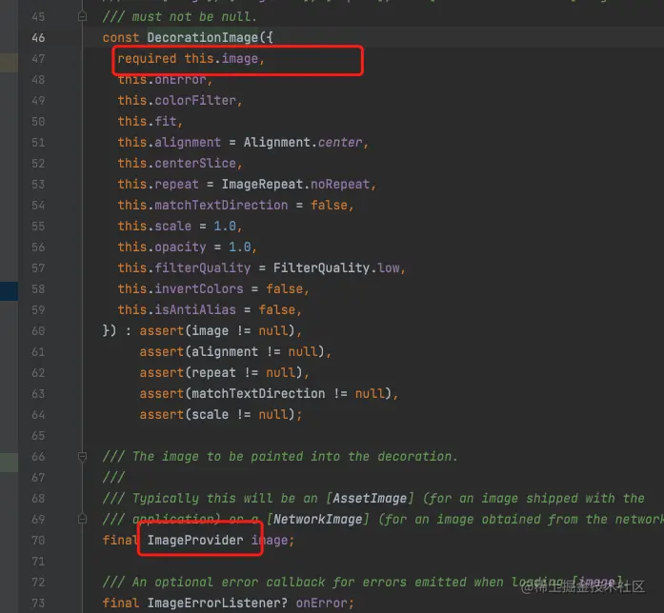Click the 'const' keyword on line 46
Image resolution: width=664 pixels, height=613 pixels.
pos(121,38)
